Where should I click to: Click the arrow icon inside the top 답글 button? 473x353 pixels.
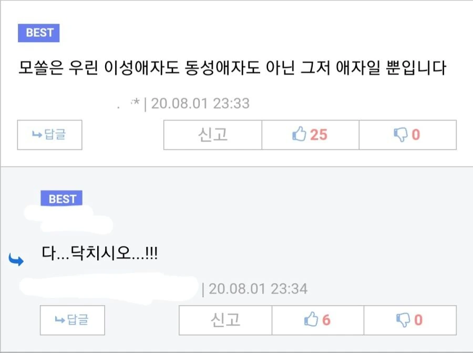pyautogui.click(x=37, y=134)
